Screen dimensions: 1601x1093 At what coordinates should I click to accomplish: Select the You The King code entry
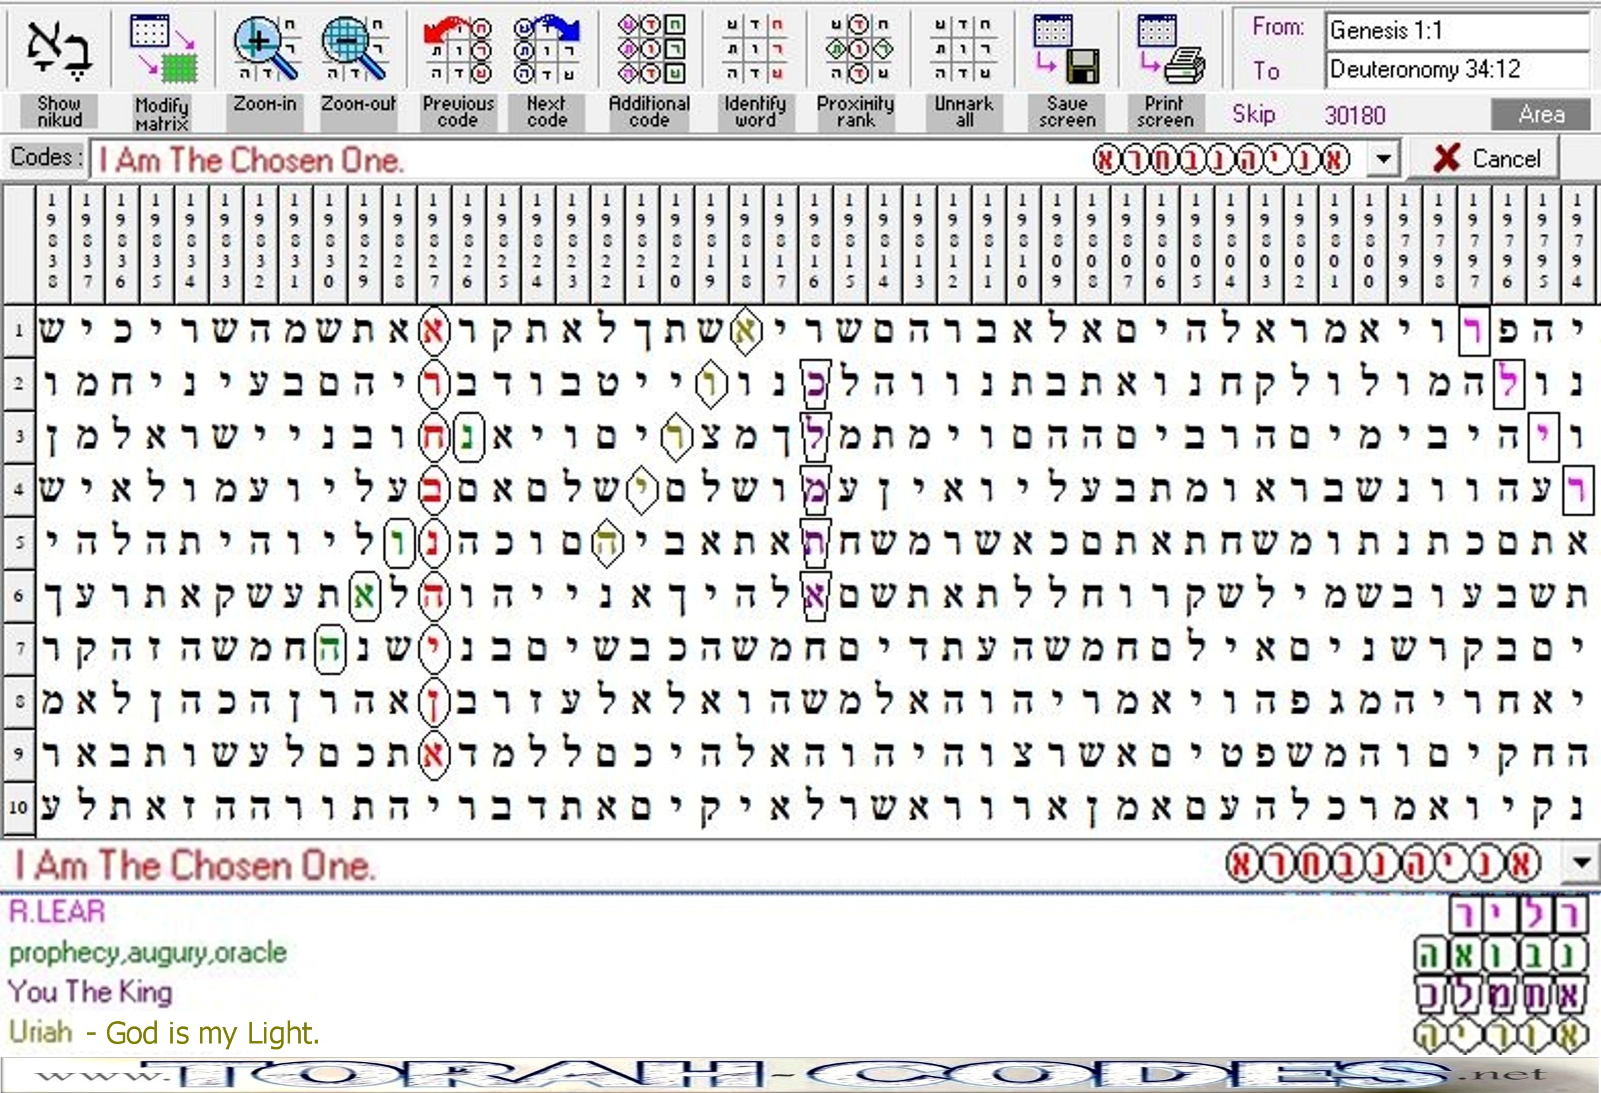pyautogui.click(x=90, y=992)
